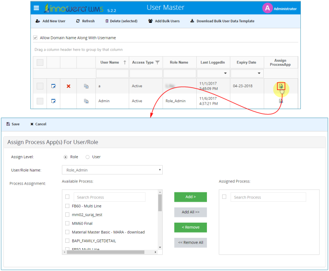Assign process app to user 'a'

click(x=281, y=86)
